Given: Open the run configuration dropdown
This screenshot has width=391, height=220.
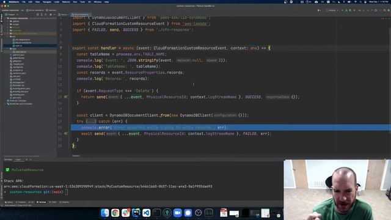Looking at the screenshot, I should point(333,10).
